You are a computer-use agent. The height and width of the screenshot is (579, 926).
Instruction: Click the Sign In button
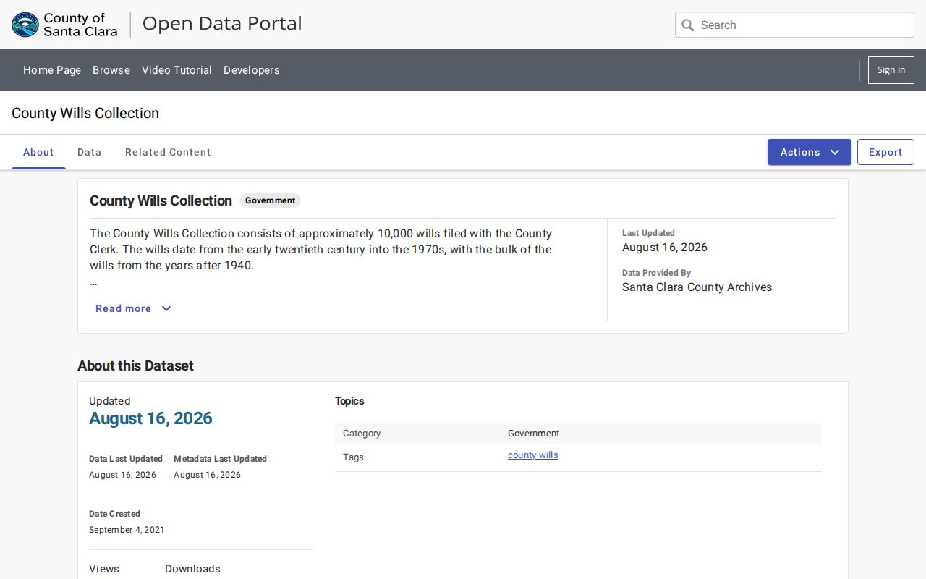click(891, 70)
